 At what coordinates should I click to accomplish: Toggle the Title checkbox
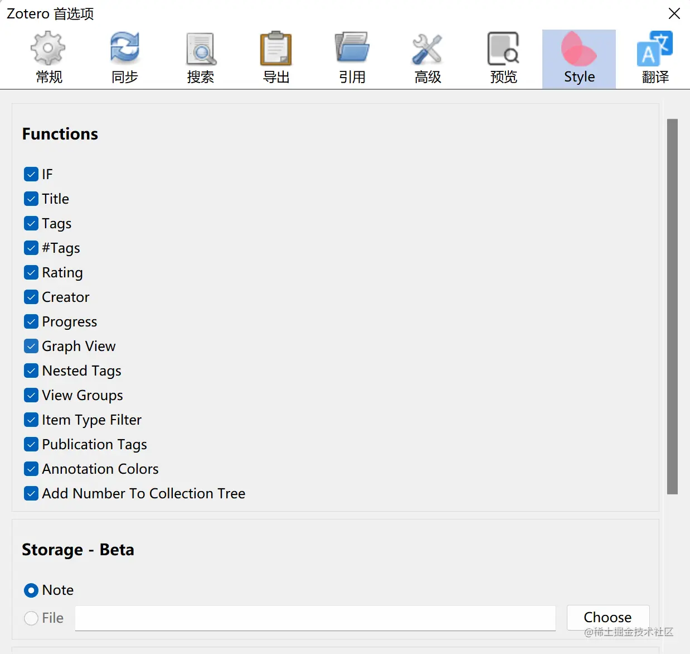point(31,199)
